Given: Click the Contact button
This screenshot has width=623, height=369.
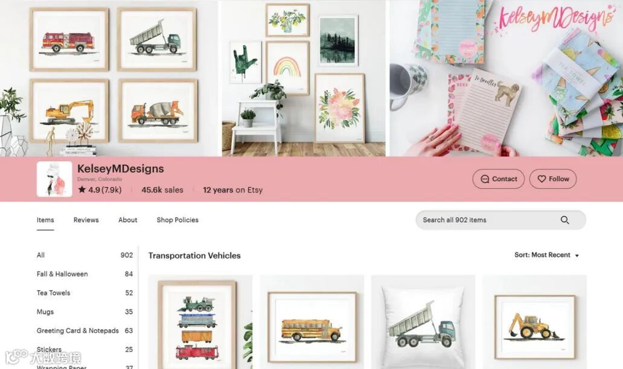Looking at the screenshot, I should (498, 179).
